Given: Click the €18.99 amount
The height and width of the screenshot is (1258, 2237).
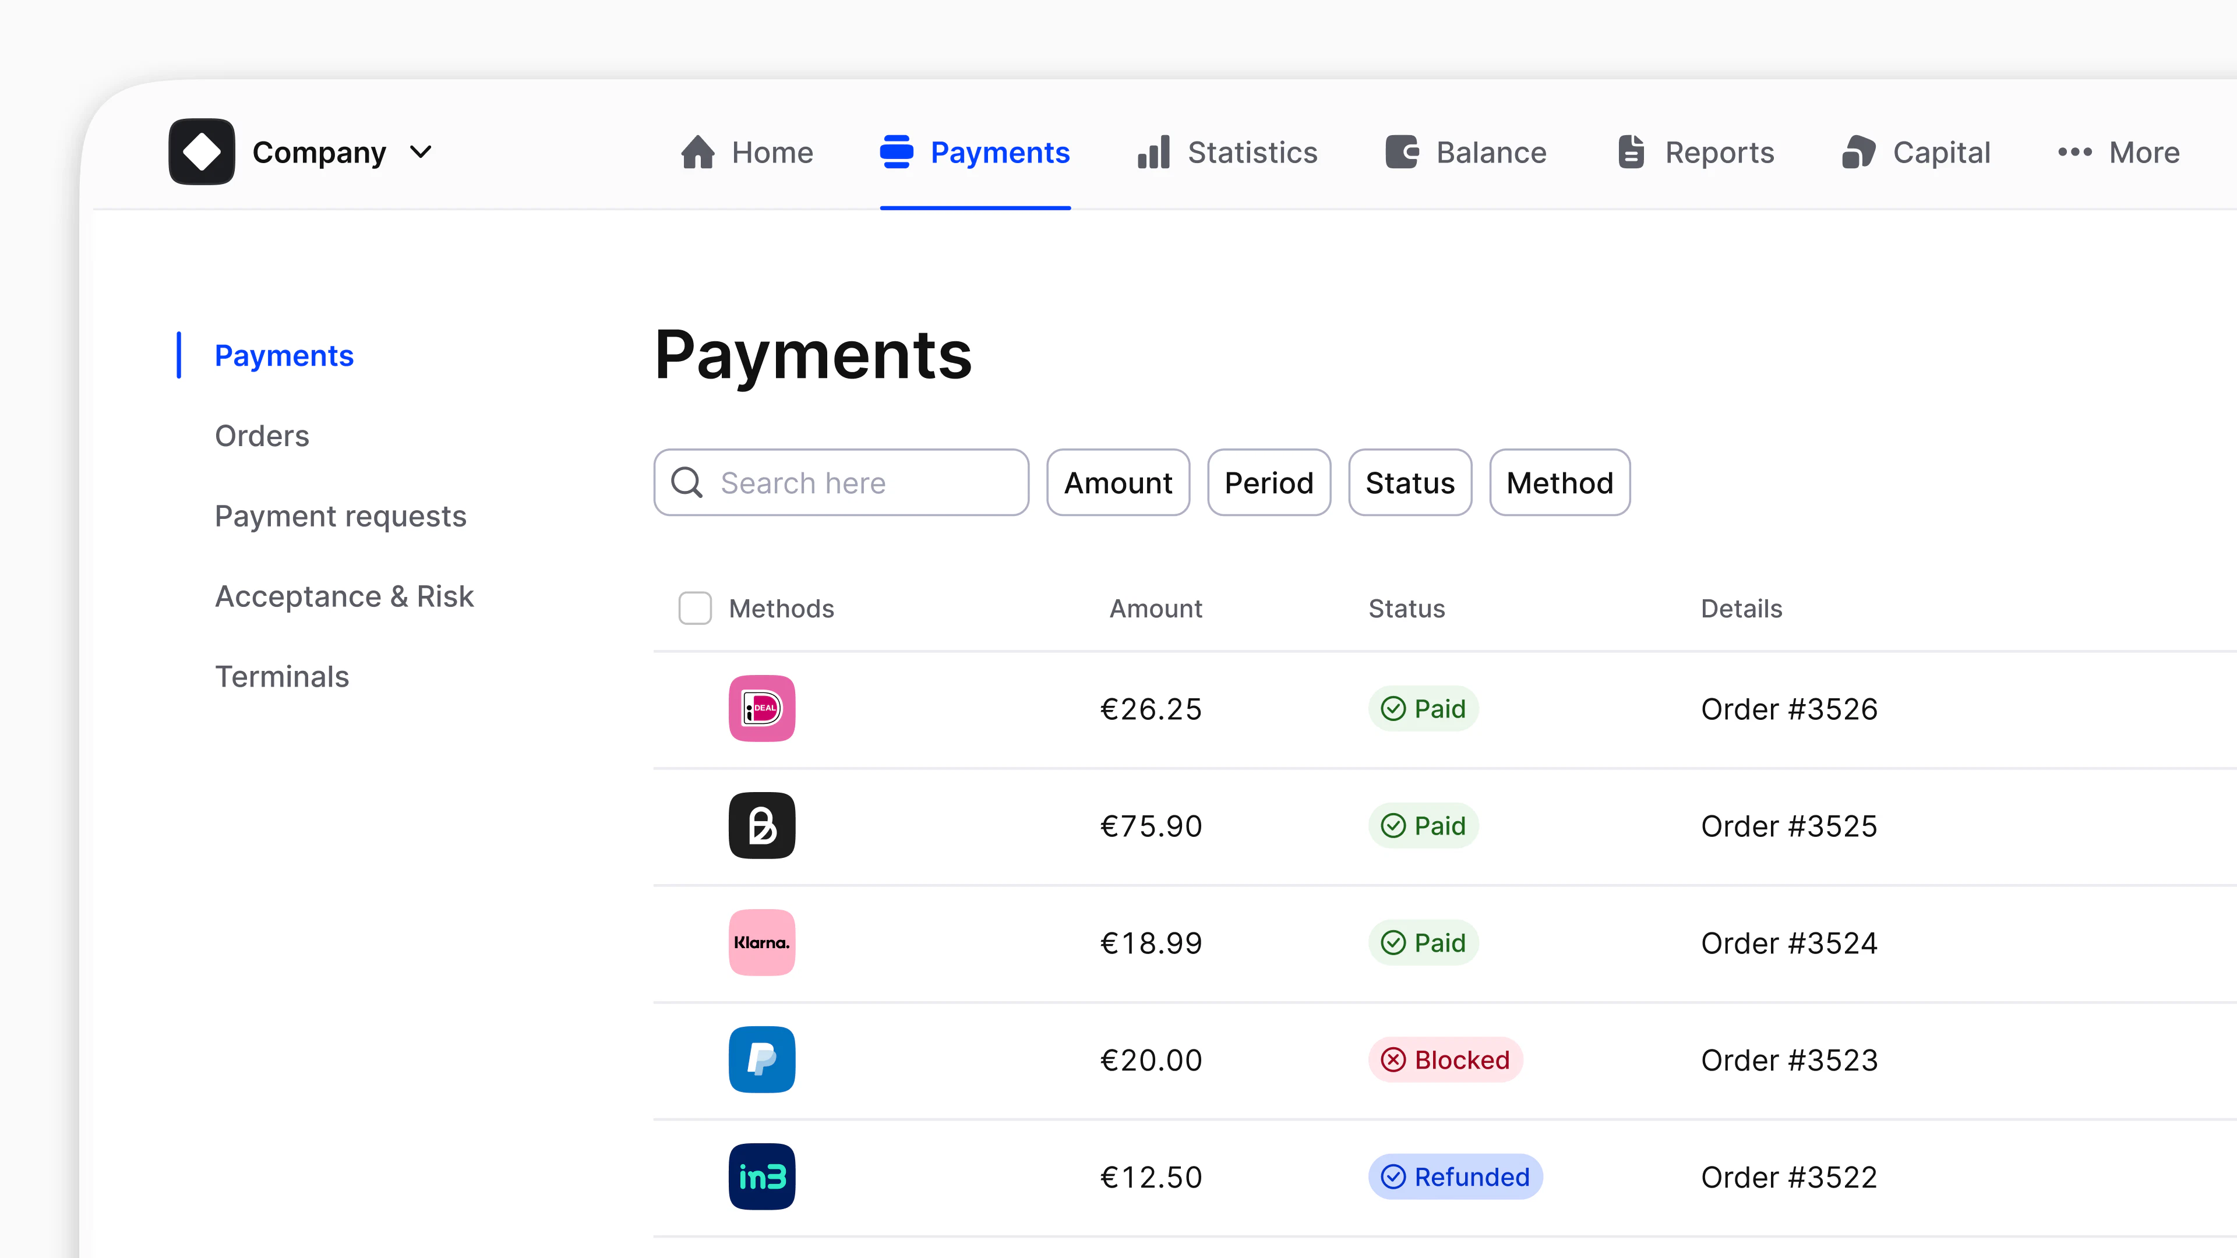Looking at the screenshot, I should (1151, 943).
